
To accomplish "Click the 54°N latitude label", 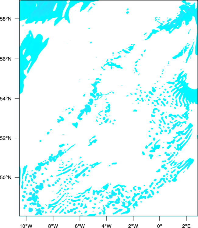I will click(5, 99).
